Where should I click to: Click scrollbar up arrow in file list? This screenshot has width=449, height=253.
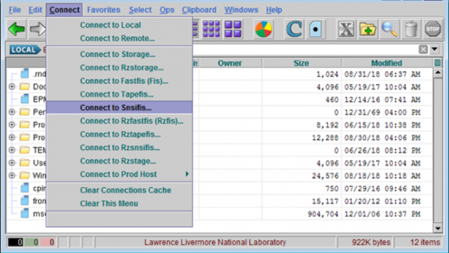click(437, 73)
